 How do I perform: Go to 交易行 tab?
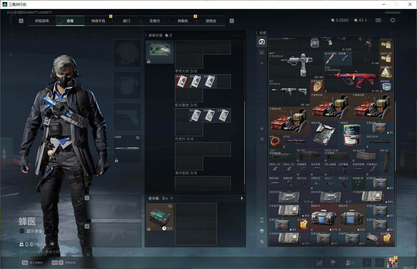click(x=154, y=21)
